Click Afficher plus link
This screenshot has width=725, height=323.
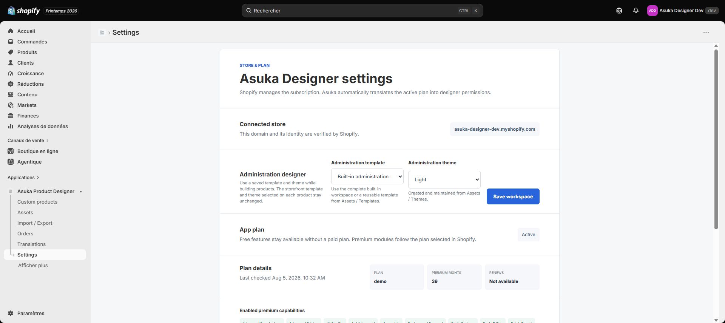click(x=33, y=265)
